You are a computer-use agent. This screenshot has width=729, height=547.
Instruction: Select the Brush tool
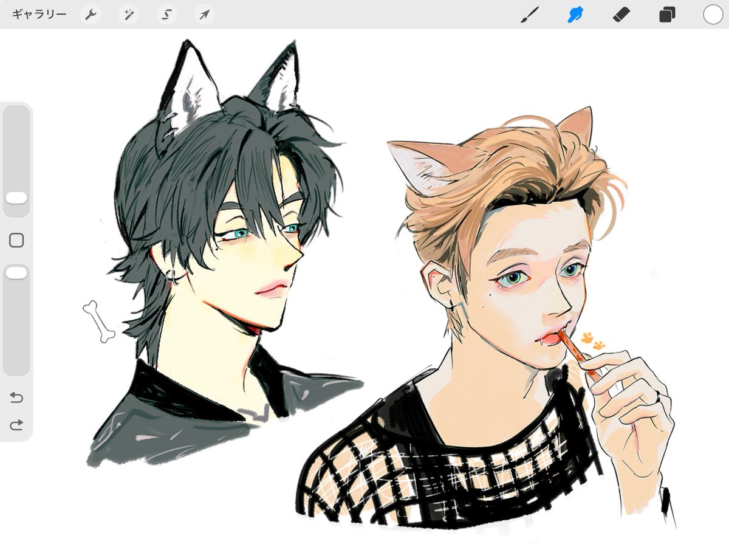530,14
